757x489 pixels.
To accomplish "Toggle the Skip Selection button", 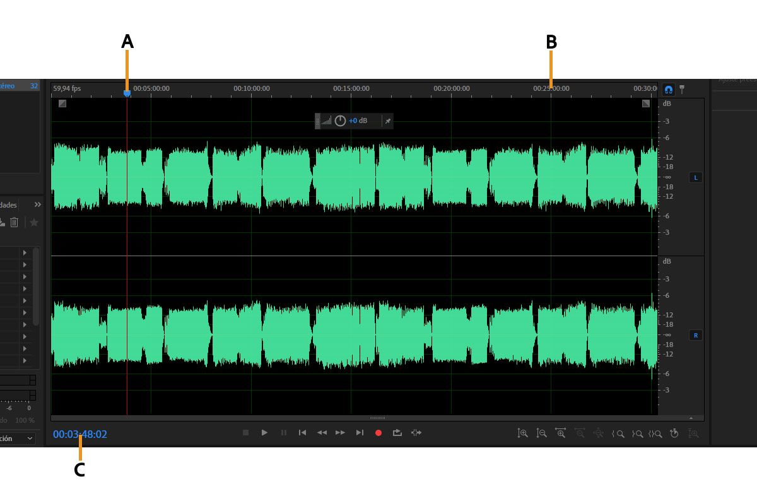I will [416, 433].
